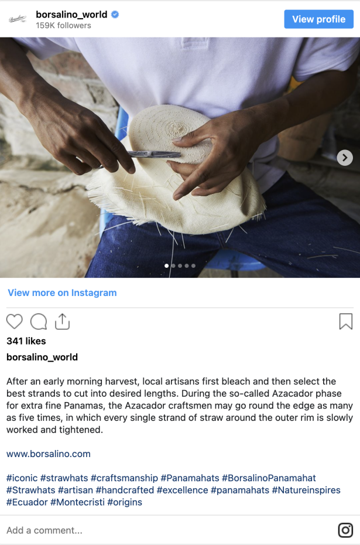Click the 341 likes count

coord(26,341)
